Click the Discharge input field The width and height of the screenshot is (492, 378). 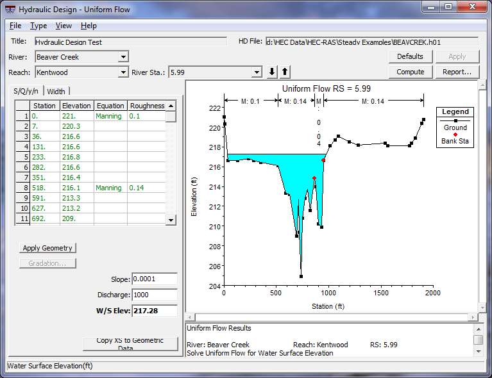click(154, 295)
